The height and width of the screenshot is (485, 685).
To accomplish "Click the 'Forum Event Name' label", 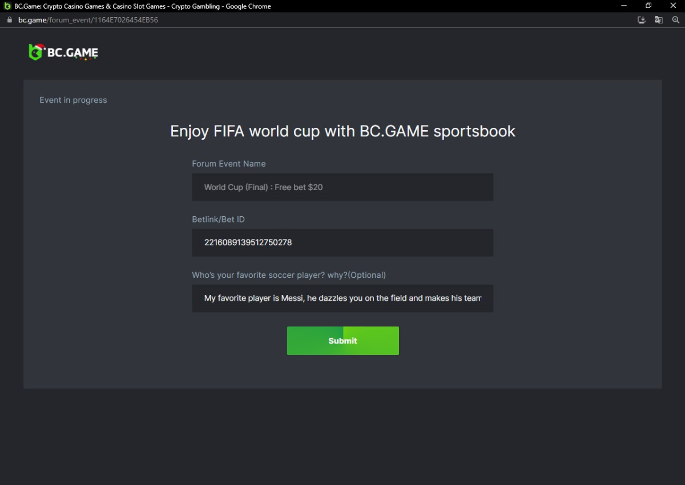I will click(229, 164).
